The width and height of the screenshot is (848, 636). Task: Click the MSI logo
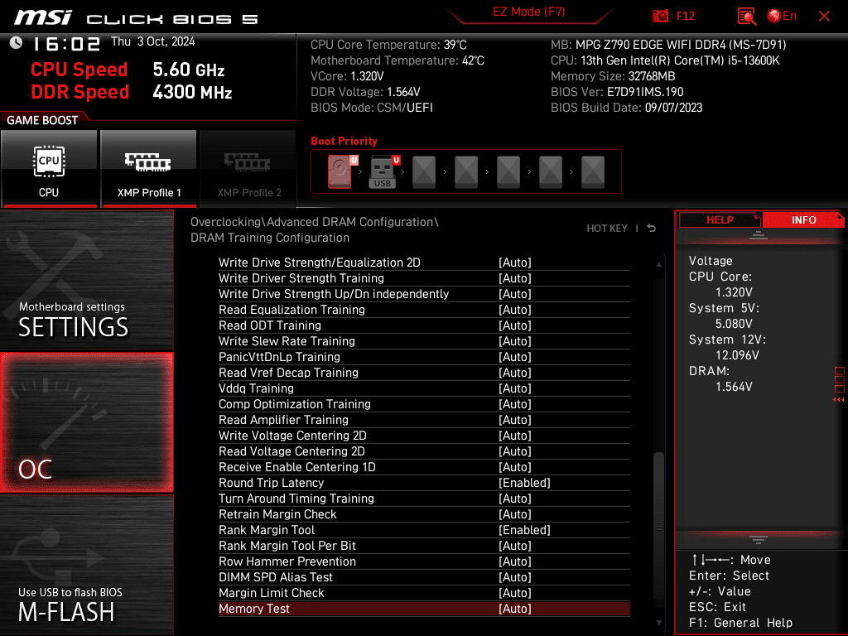point(43,17)
